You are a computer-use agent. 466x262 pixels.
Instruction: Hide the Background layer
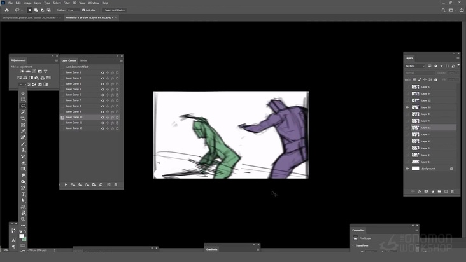pyautogui.click(x=407, y=169)
